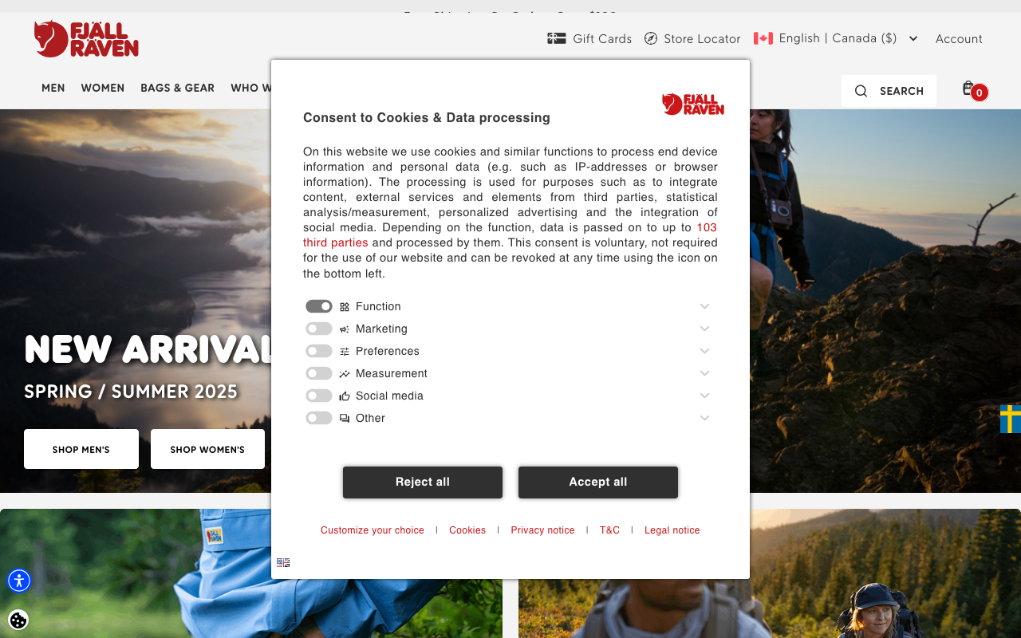Open accessibility widget icon
The image size is (1021, 638).
pos(19,581)
